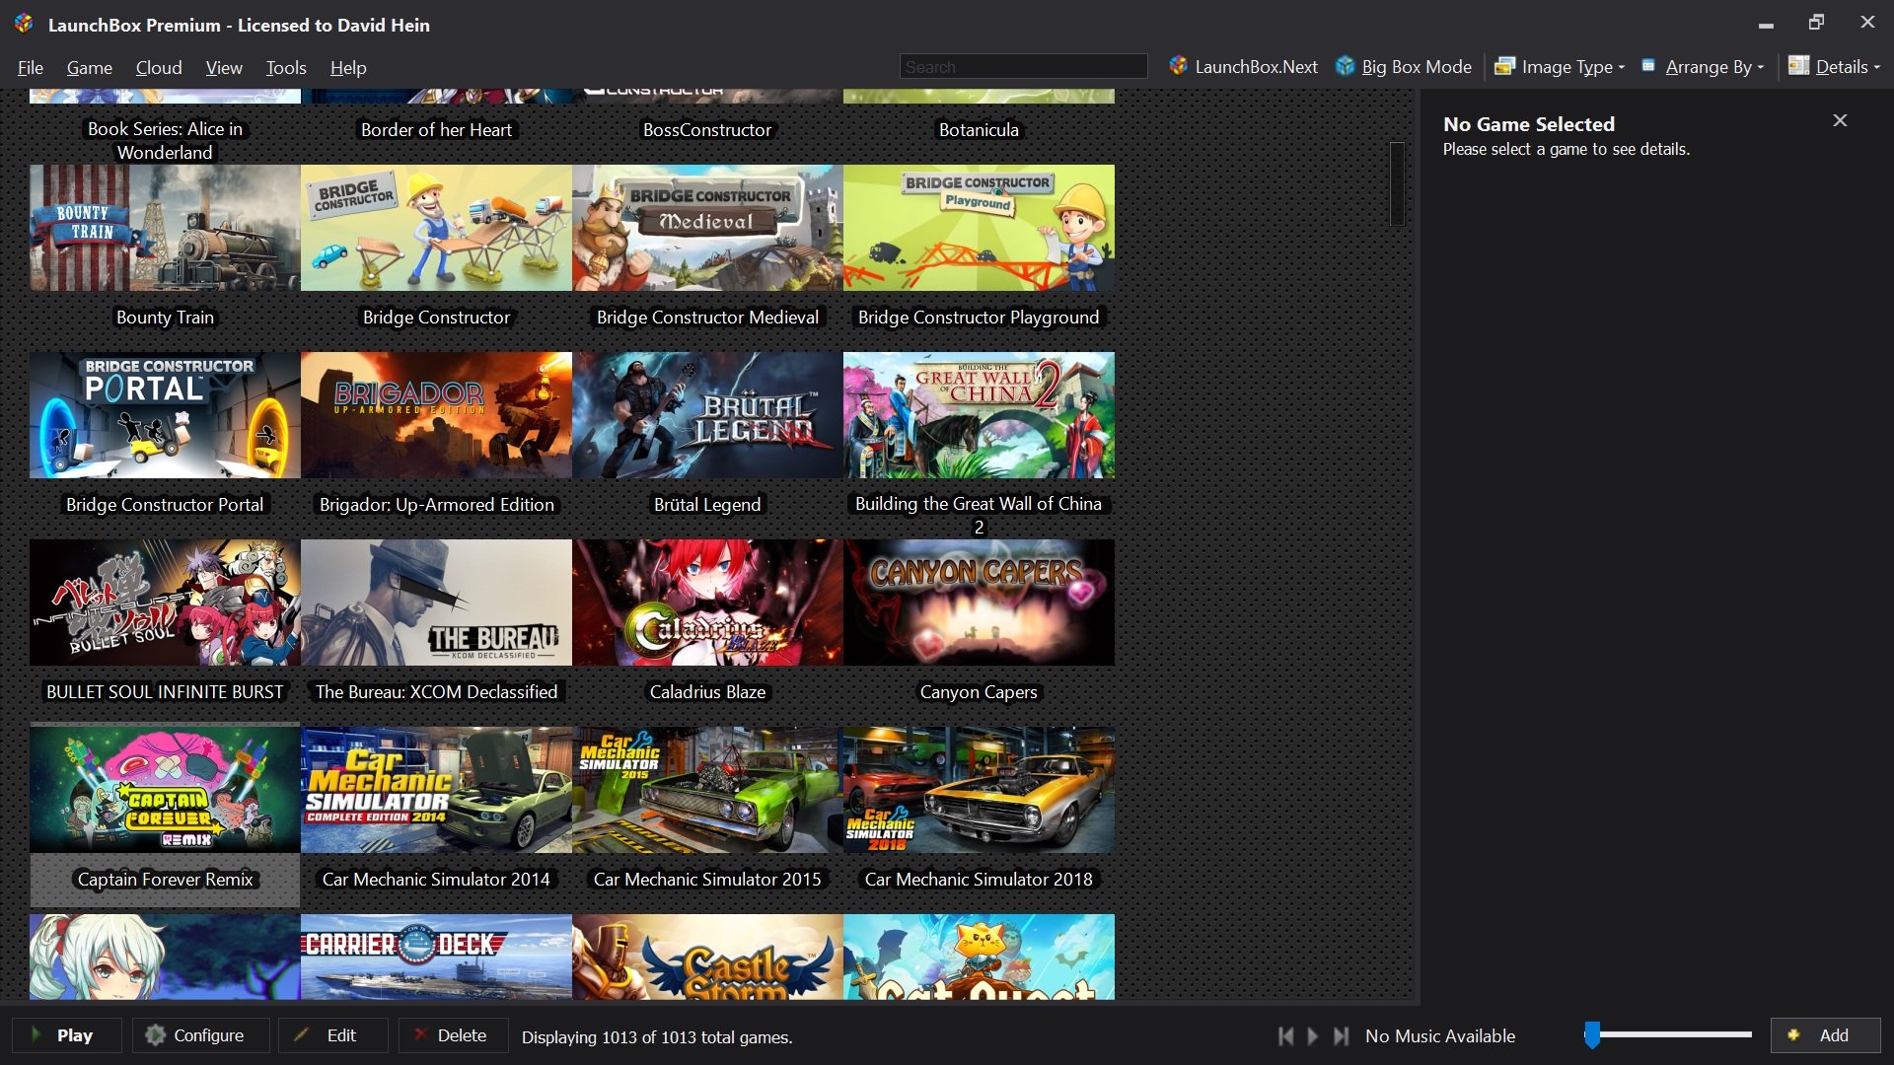The width and height of the screenshot is (1894, 1065).
Task: Click the Add button
Action: pyautogui.click(x=1825, y=1035)
